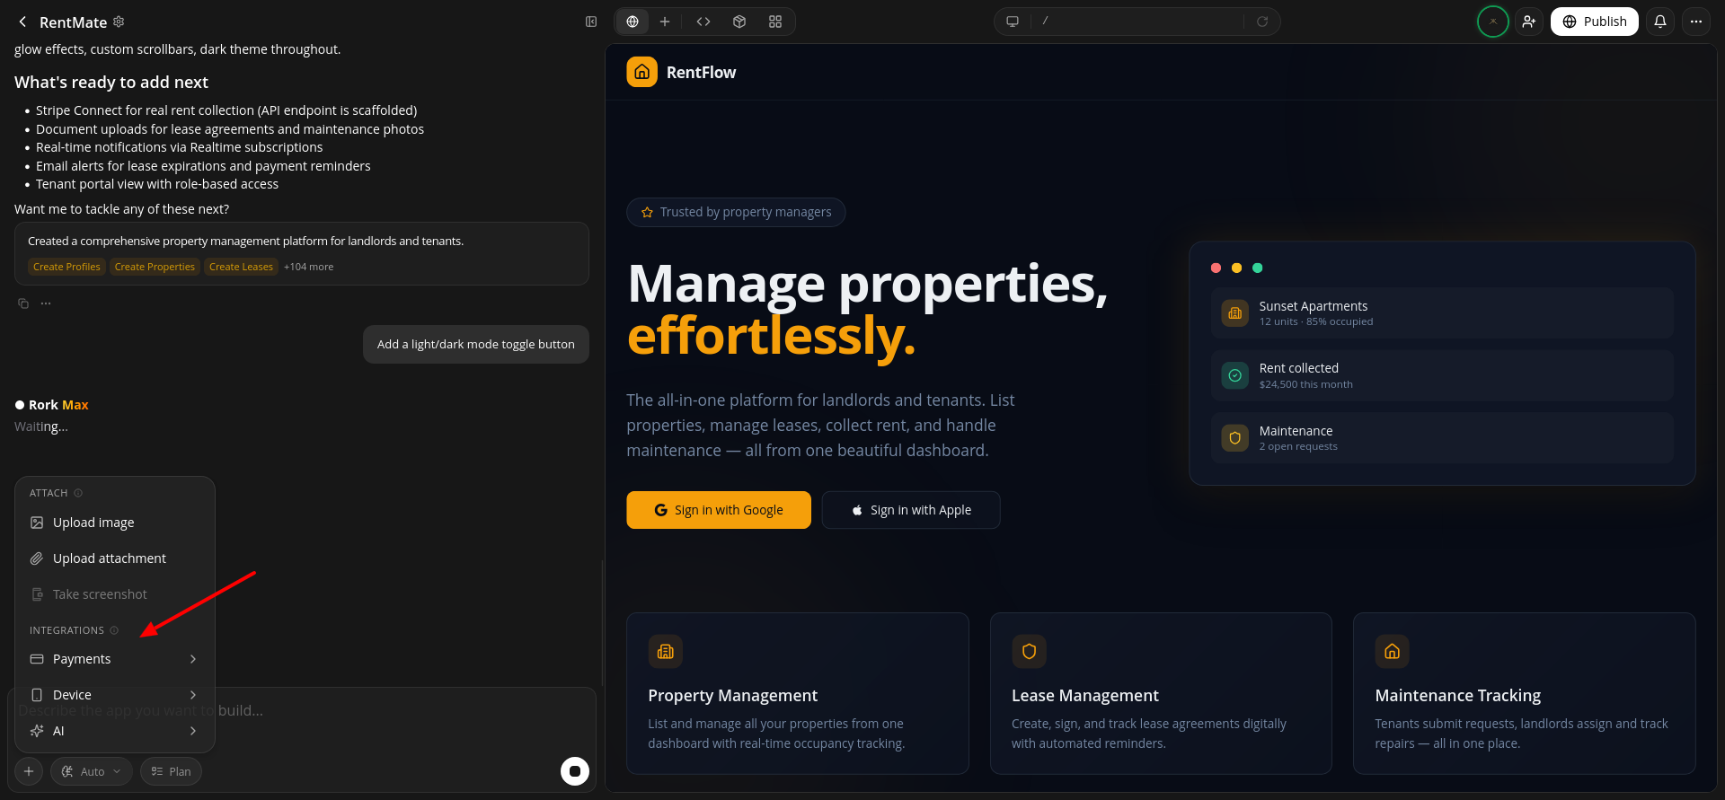Click the Rork Max label
1725x800 pixels.
coord(58,405)
